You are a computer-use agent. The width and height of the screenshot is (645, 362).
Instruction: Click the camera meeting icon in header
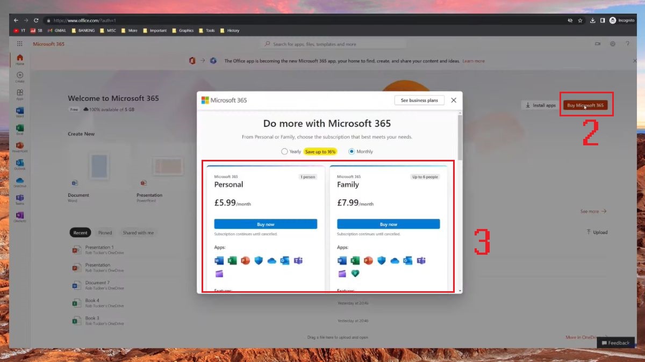[x=598, y=44]
